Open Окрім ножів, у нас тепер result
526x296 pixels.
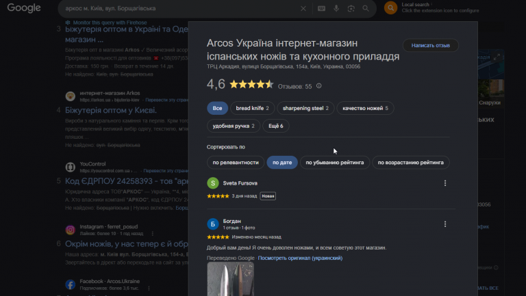tap(127, 244)
